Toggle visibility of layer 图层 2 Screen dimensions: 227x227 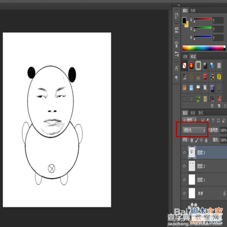(x=184, y=166)
